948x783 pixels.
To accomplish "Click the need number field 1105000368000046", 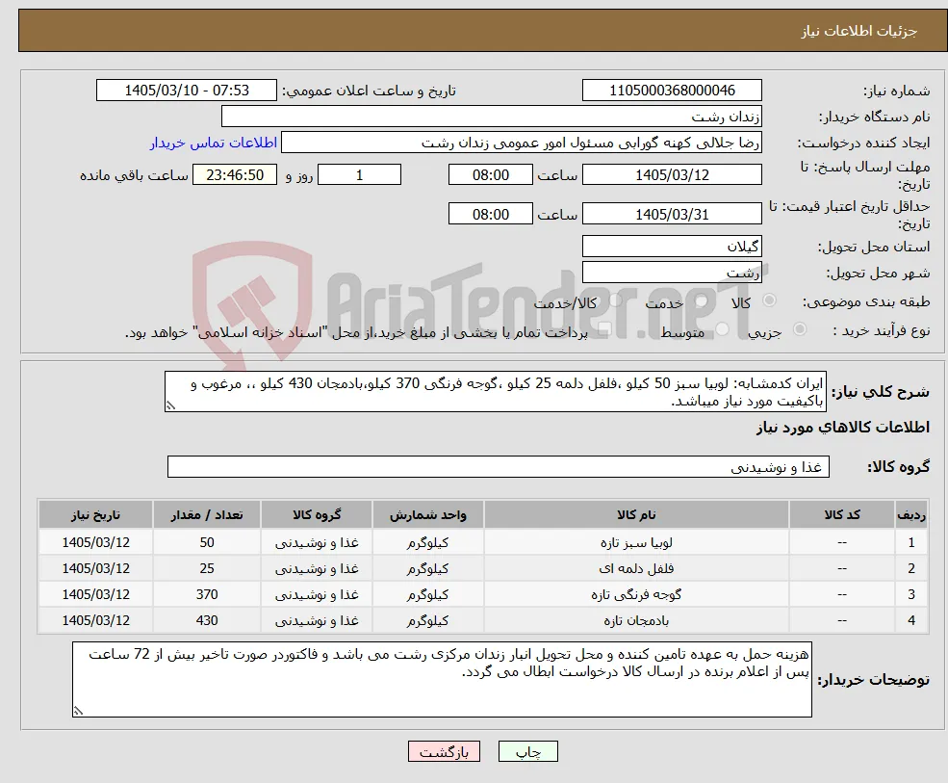I will coord(672,91).
